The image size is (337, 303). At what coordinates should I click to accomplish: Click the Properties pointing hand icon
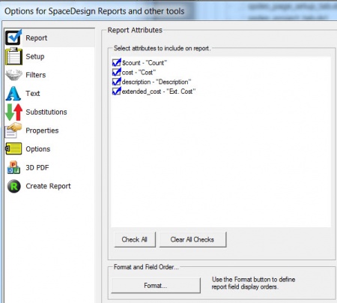(13, 130)
